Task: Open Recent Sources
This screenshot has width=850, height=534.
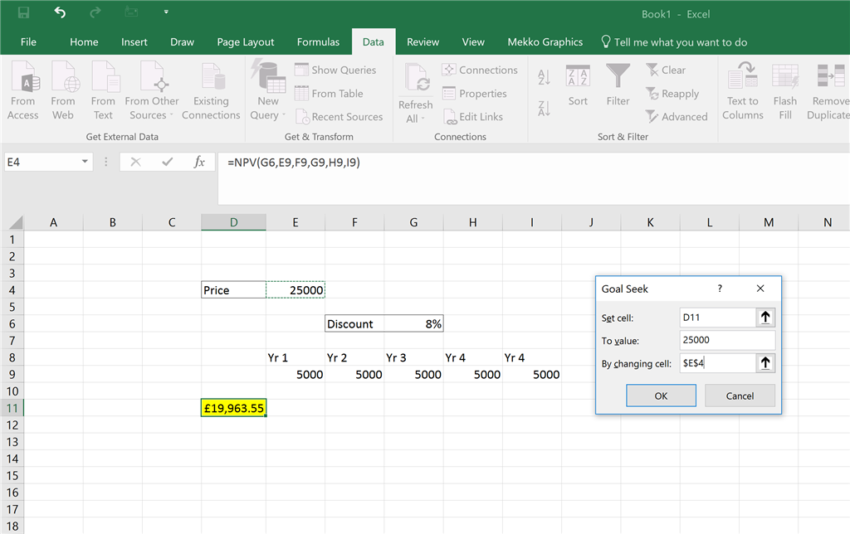Action: pos(339,116)
